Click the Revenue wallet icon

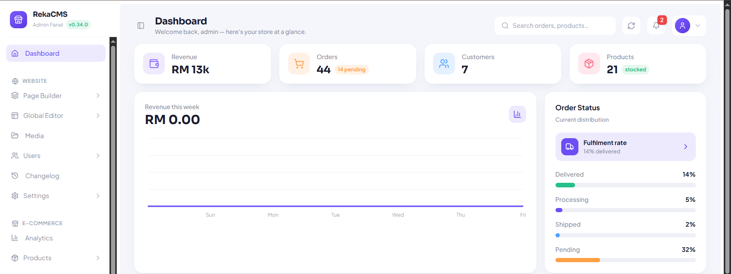(154, 63)
